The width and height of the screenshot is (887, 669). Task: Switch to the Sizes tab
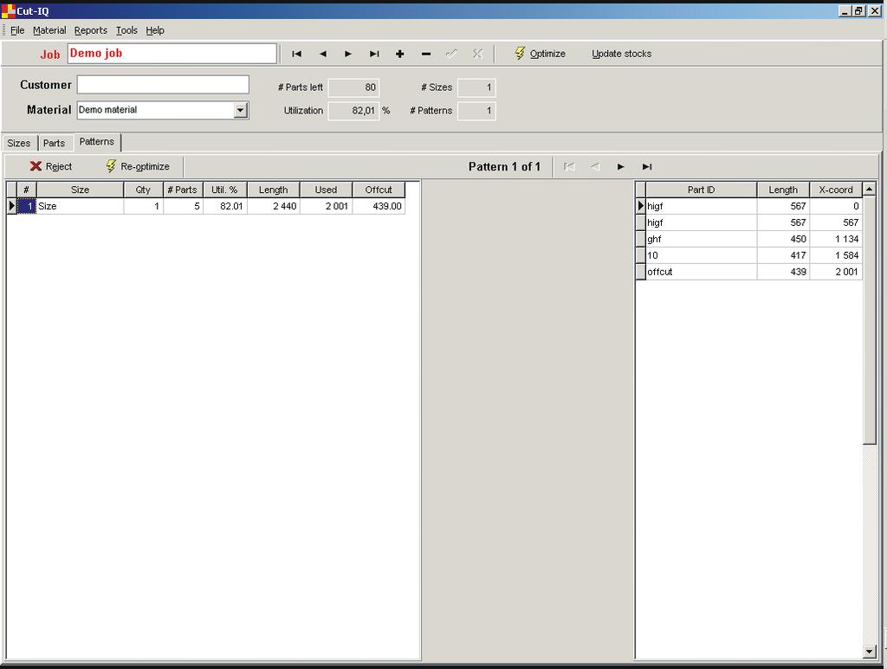[x=19, y=143]
